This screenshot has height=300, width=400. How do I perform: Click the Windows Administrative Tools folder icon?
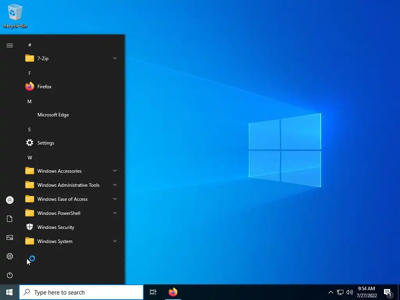tap(30, 185)
